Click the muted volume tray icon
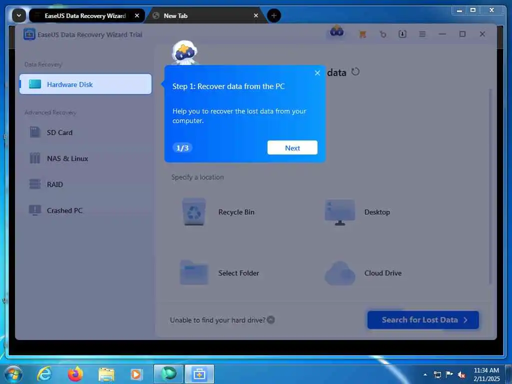This screenshot has height=384, width=512. coord(461,374)
